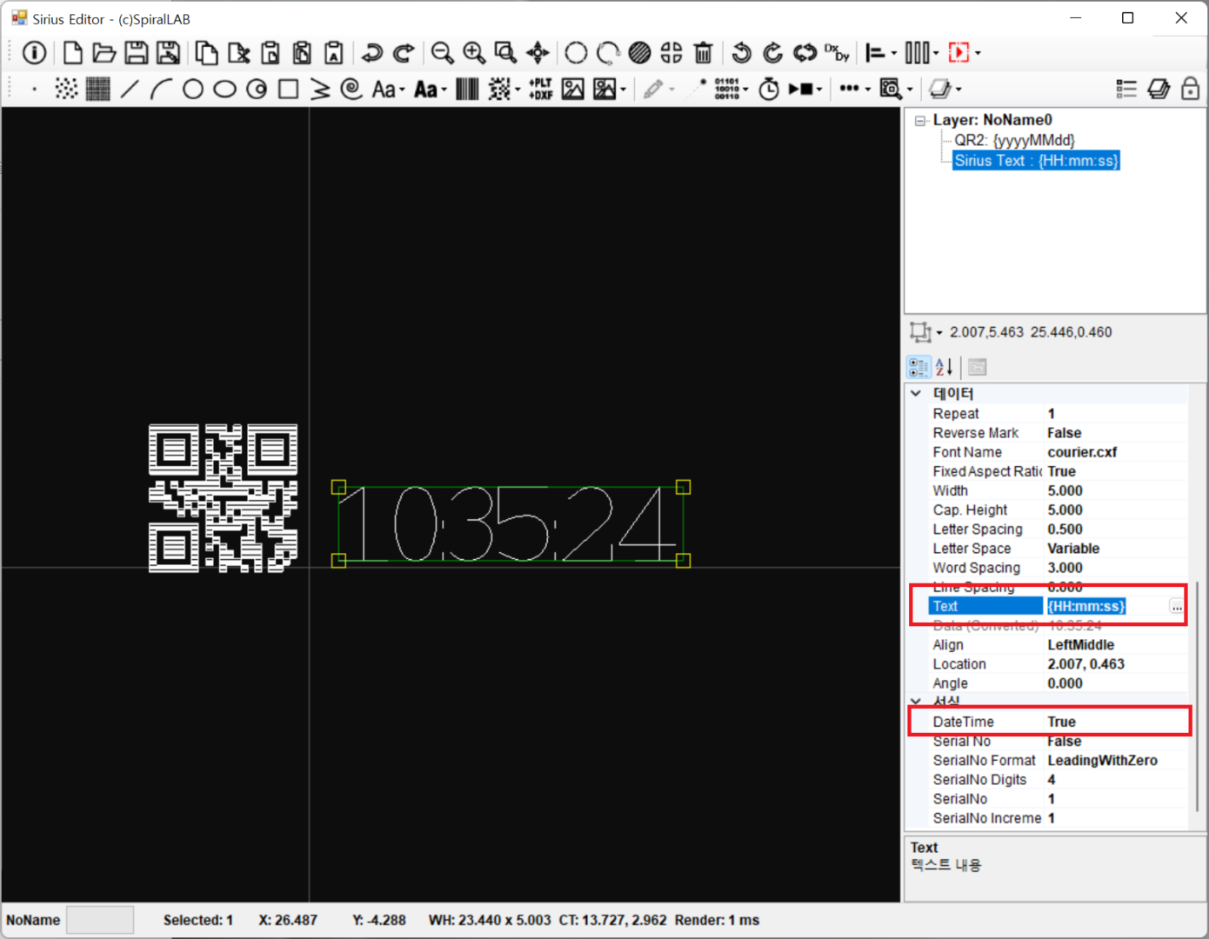Zoom in the canvas view
Image resolution: width=1209 pixels, height=939 pixels.
click(474, 53)
